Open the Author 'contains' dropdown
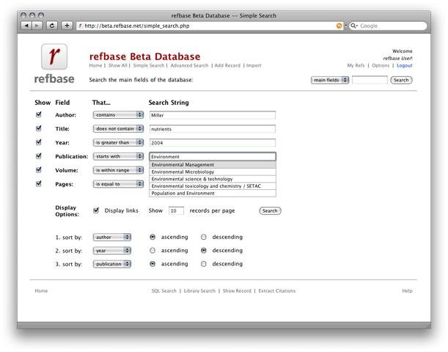The image size is (448, 352). point(118,115)
